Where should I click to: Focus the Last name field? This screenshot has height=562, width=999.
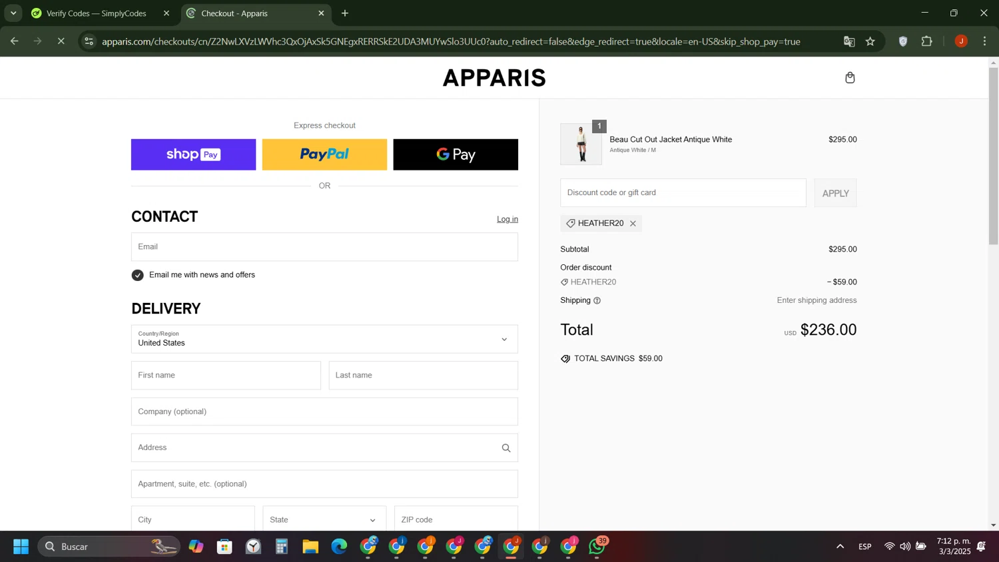423,376
